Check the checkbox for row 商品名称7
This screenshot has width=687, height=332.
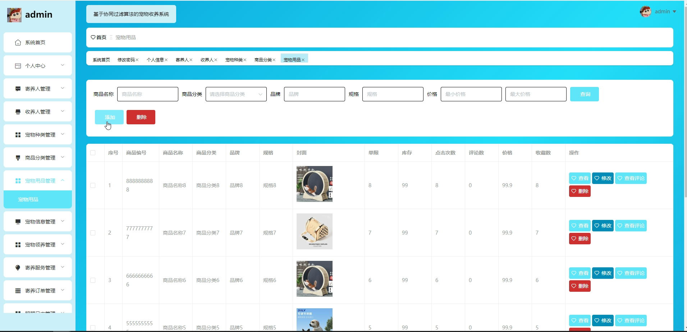coord(93,233)
